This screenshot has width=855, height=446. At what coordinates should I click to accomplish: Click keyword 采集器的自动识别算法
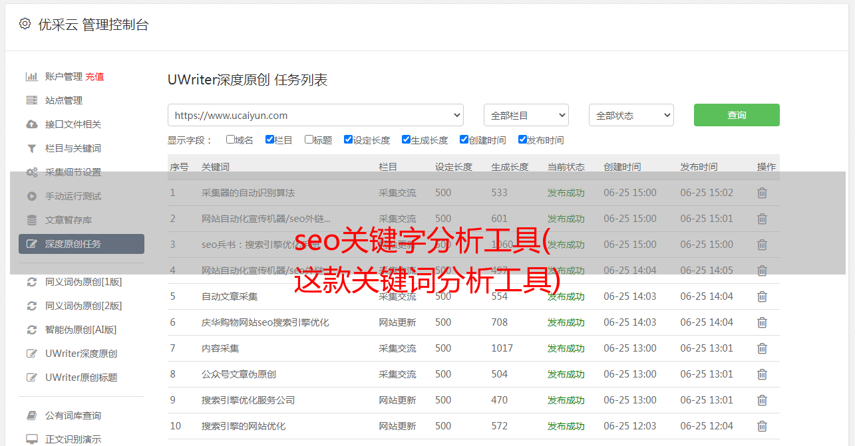pyautogui.click(x=248, y=193)
